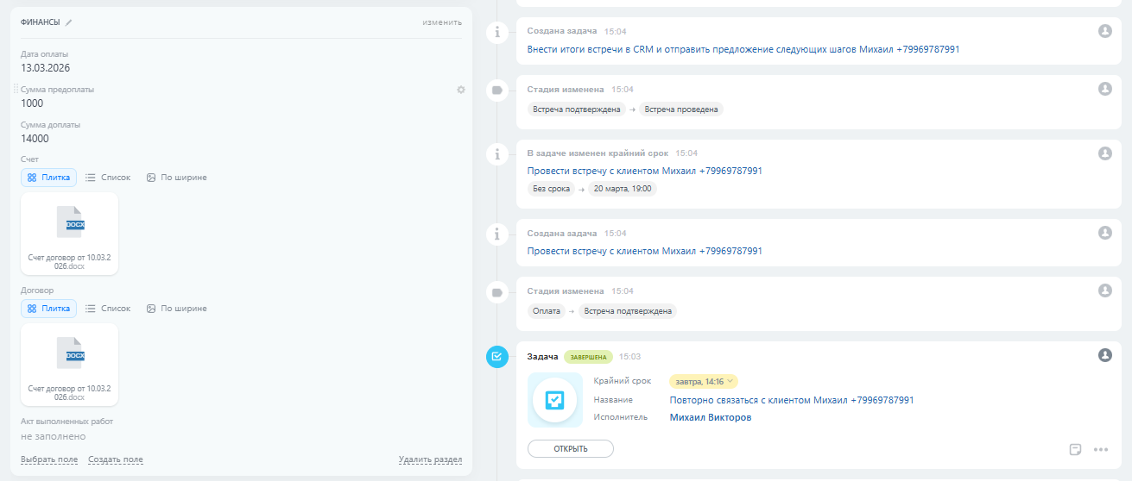Click the blue task thumbnail icon
This screenshot has height=481, width=1132.
click(x=554, y=400)
